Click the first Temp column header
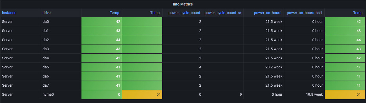 tap(115, 13)
